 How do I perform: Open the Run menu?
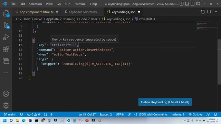67,4
